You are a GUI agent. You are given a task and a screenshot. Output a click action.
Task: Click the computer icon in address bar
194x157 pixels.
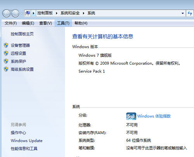click(28, 13)
